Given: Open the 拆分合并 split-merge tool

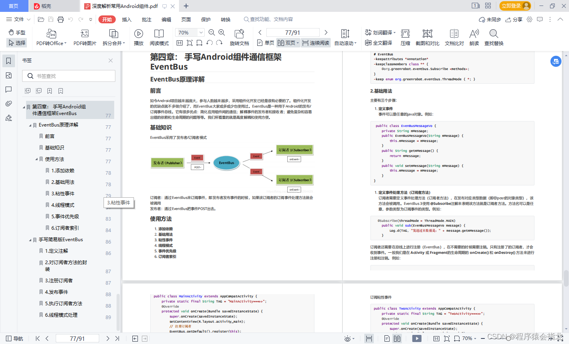Looking at the screenshot, I should [114, 38].
